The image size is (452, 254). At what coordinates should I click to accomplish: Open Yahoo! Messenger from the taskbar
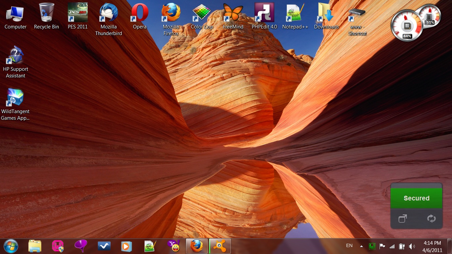(173, 246)
